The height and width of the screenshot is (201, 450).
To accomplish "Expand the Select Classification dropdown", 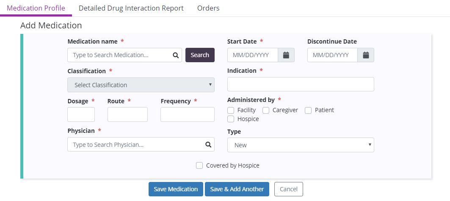I will tap(141, 85).
